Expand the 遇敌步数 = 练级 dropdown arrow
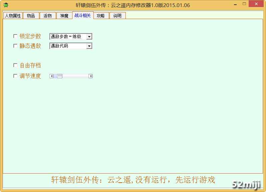This screenshot has height=192, width=266. tap(89, 36)
